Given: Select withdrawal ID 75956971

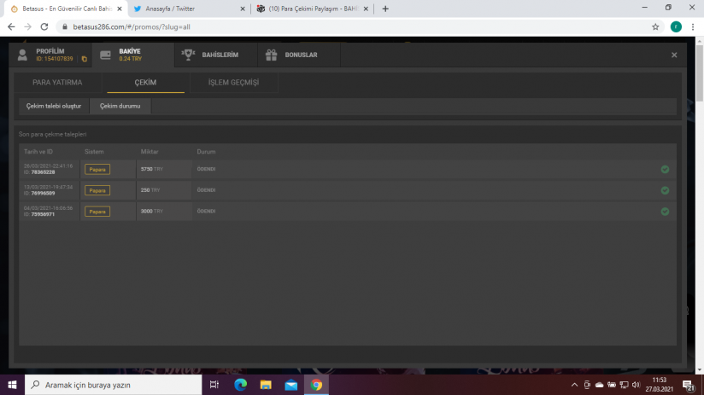Looking at the screenshot, I should [x=43, y=214].
